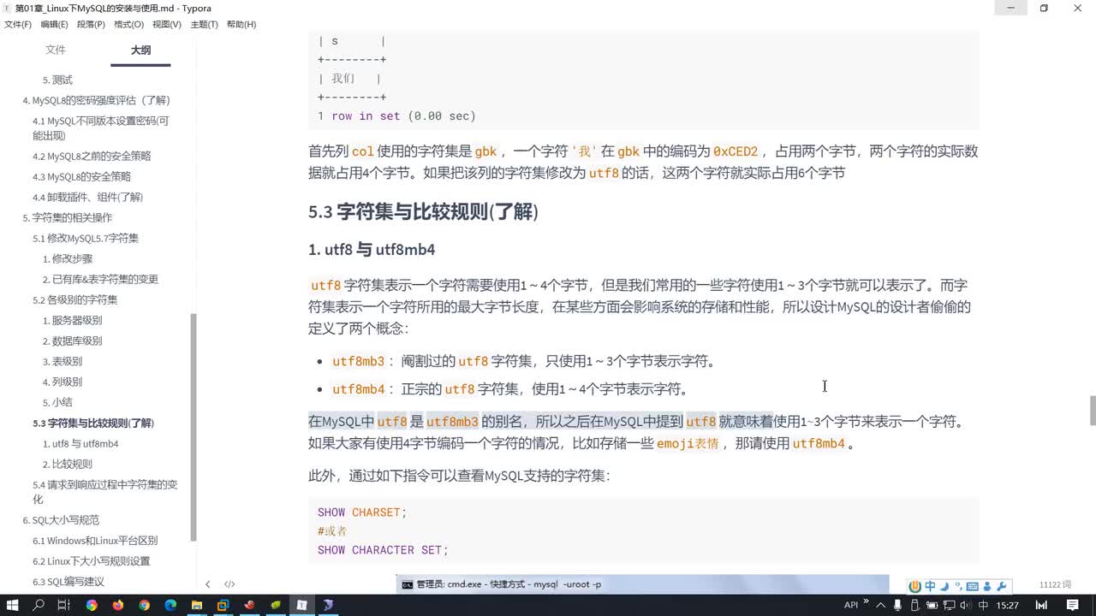Select outline item 2. 数据库级别
Screen dimensions: 1096x616
pos(72,341)
